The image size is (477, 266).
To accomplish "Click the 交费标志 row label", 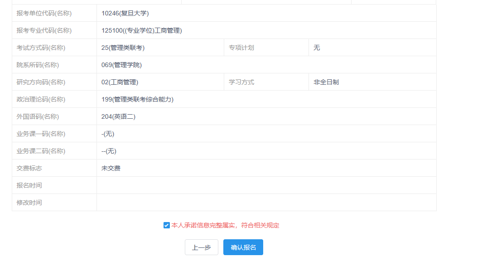I will [29, 168].
